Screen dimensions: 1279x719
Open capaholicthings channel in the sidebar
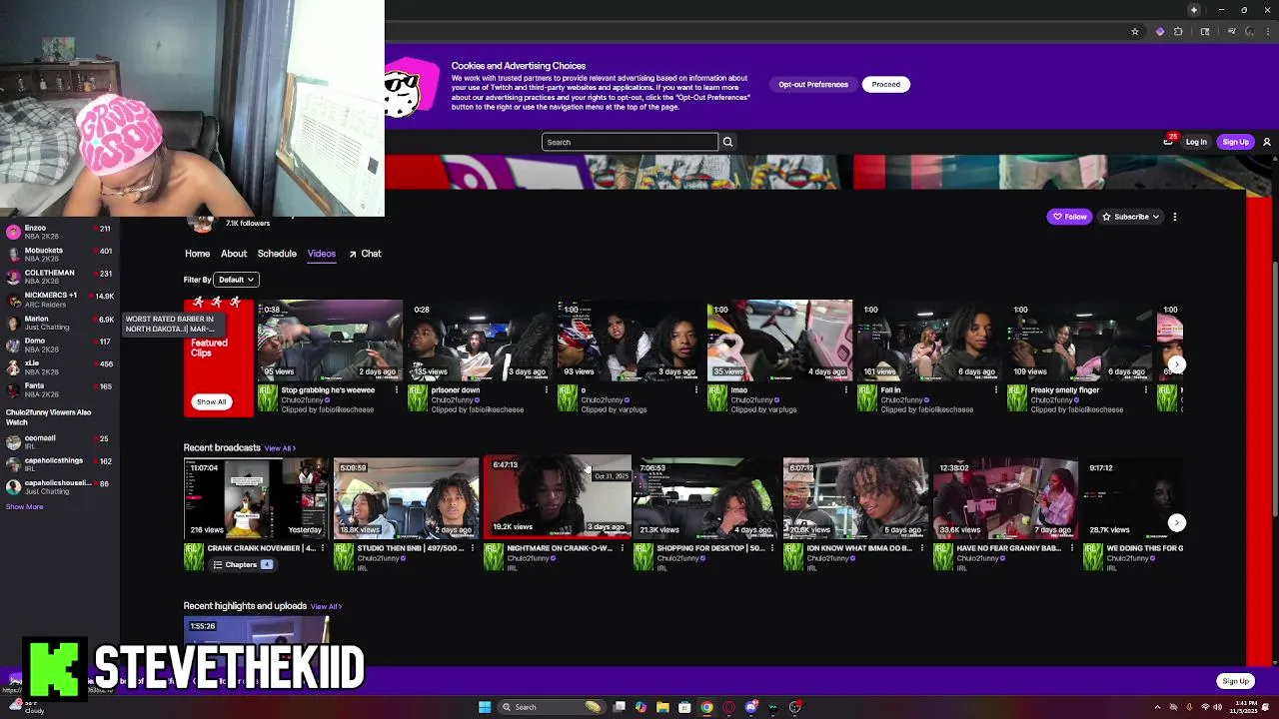pyautogui.click(x=59, y=464)
